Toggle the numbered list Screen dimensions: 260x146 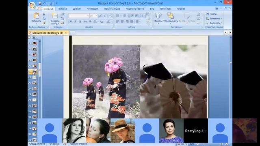[125, 16]
